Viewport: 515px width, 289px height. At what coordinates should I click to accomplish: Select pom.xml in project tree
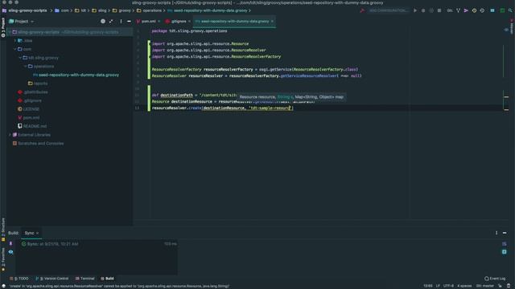[x=31, y=118]
